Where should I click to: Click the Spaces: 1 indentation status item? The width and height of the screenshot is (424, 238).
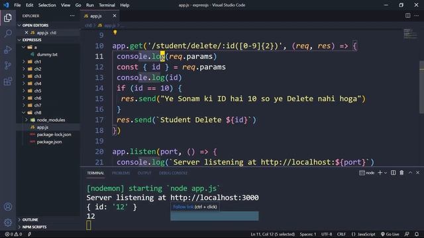307,234
